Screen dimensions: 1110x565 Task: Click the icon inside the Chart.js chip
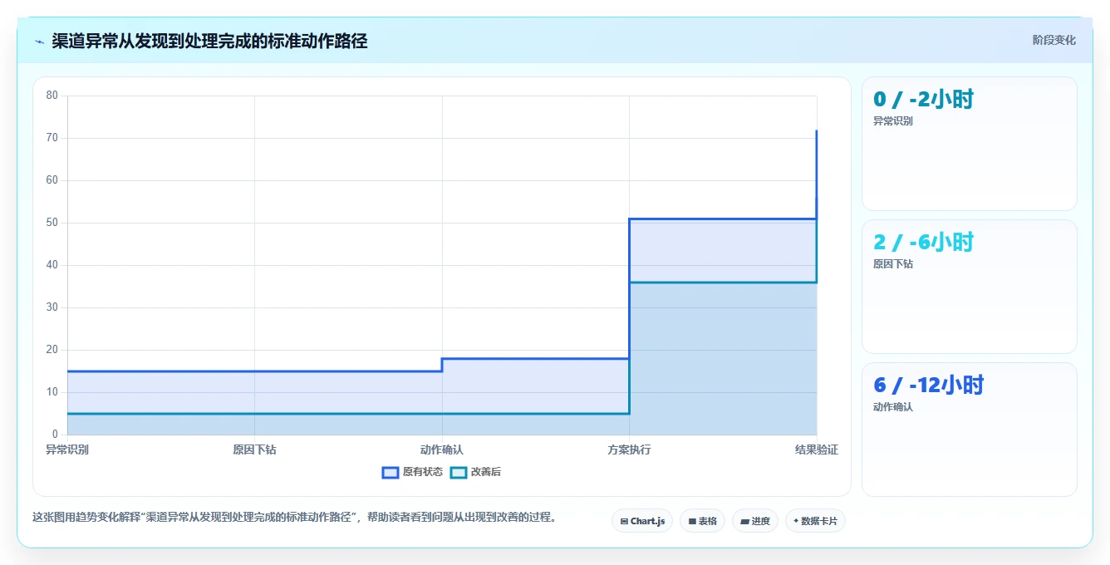624,522
